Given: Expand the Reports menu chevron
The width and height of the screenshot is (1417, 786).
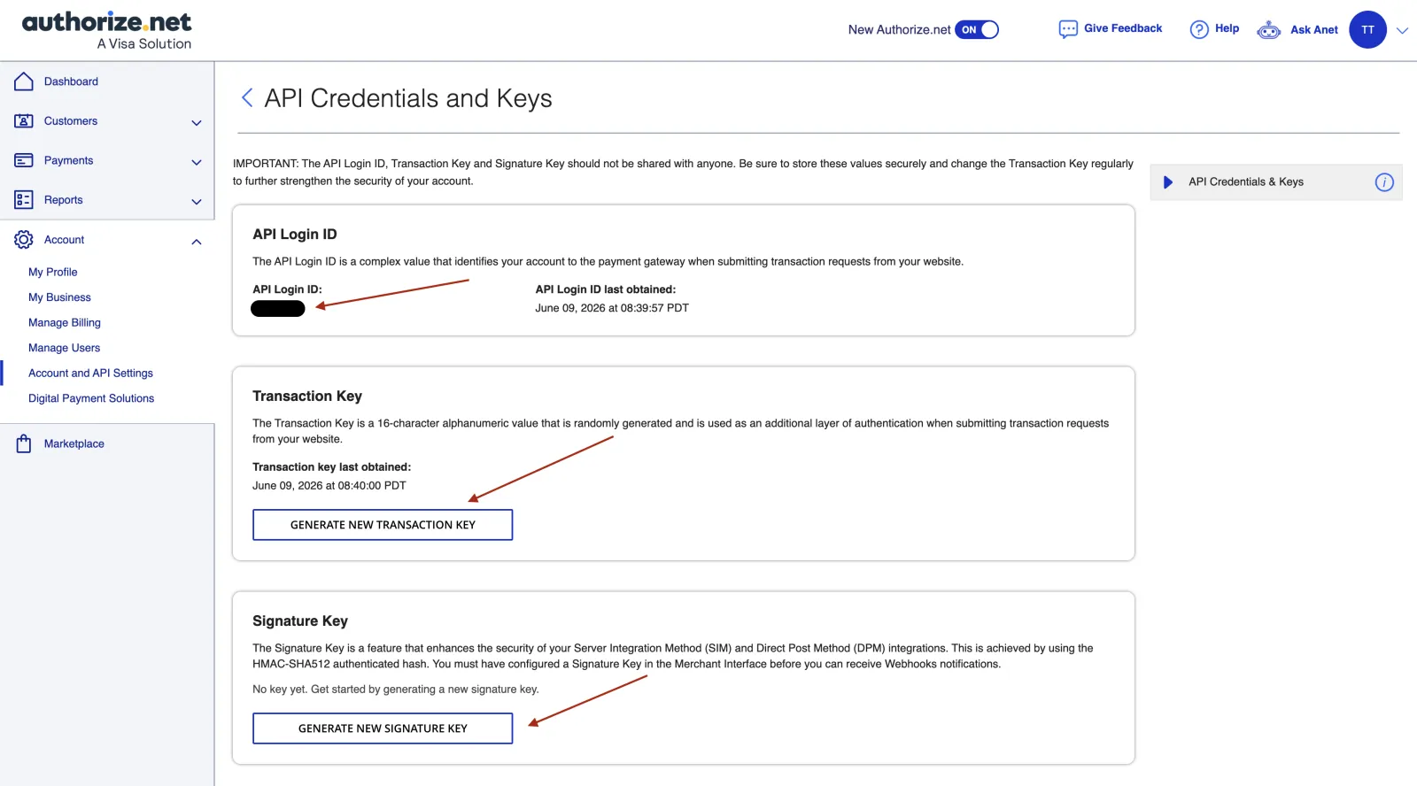Looking at the screenshot, I should (197, 202).
